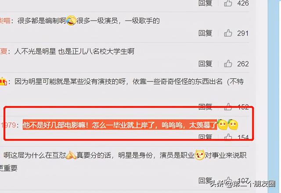Click the crown avatar before 因为明星 comment
Screen dimensions: 281x193
3,81
